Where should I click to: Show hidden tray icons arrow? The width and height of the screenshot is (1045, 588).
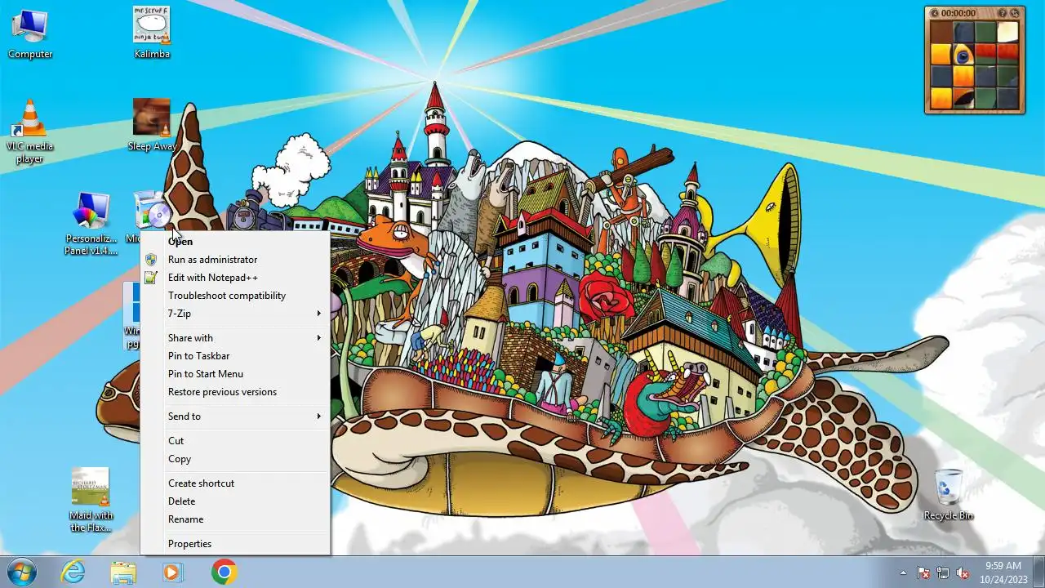pos(903,572)
